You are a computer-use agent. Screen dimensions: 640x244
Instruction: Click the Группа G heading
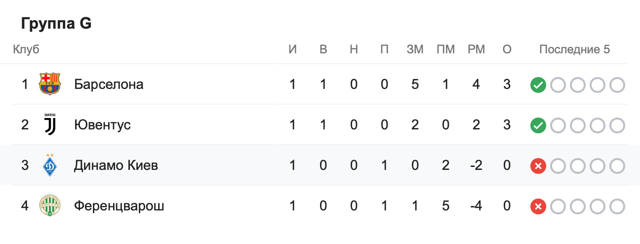56,24
